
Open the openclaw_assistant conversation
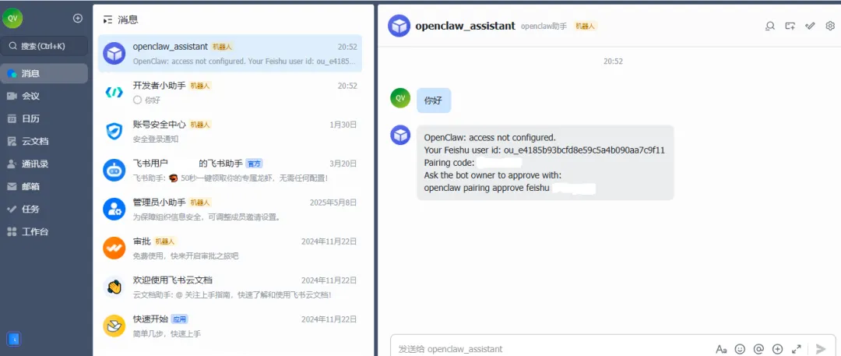pyautogui.click(x=230, y=54)
